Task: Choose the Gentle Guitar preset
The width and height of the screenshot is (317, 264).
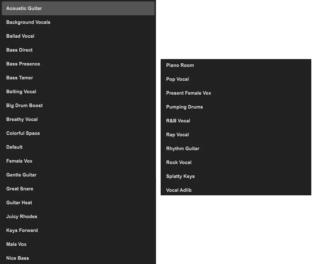Action: [x=21, y=175]
